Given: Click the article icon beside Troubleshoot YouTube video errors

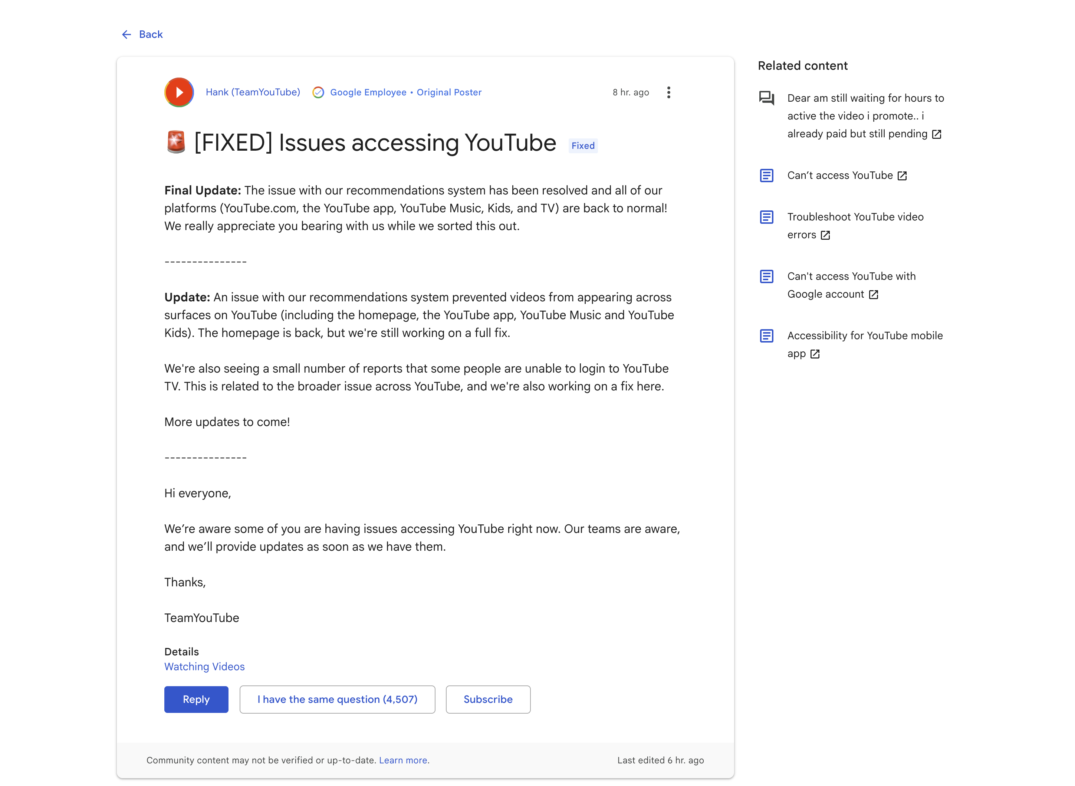Looking at the screenshot, I should coord(766,217).
